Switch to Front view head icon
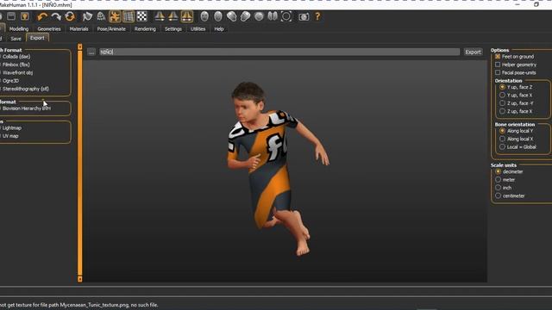The height and width of the screenshot is (310, 552). (204, 16)
